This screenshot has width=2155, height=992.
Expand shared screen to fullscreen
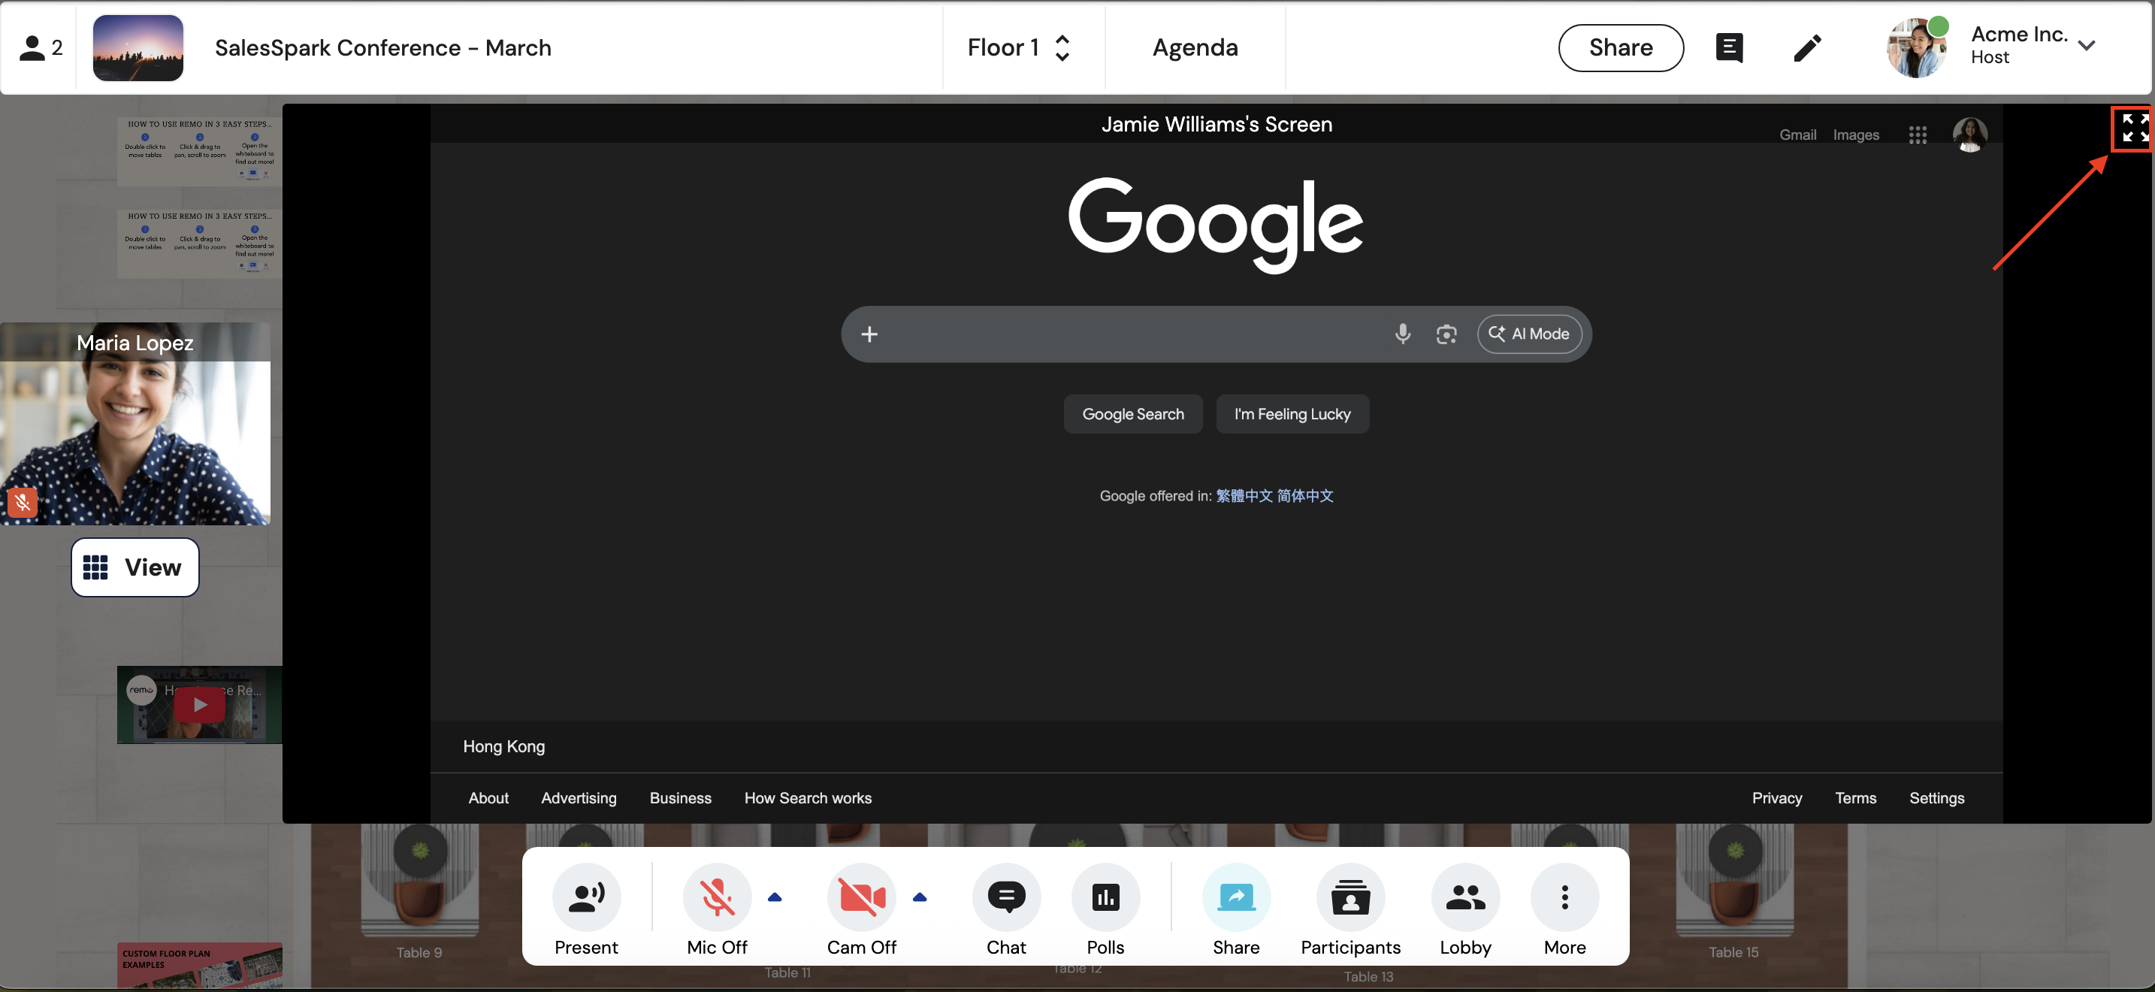[2134, 129]
